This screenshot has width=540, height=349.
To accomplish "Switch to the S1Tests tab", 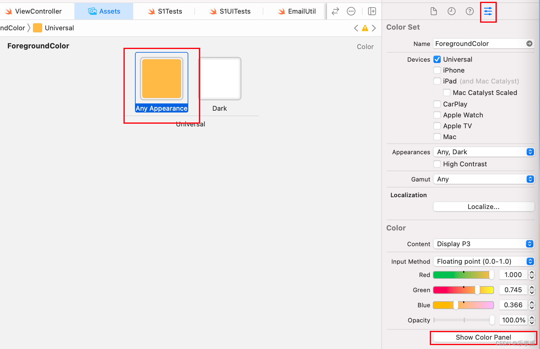I will (165, 11).
